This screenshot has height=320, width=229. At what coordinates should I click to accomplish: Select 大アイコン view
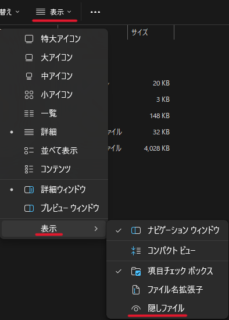[54, 58]
